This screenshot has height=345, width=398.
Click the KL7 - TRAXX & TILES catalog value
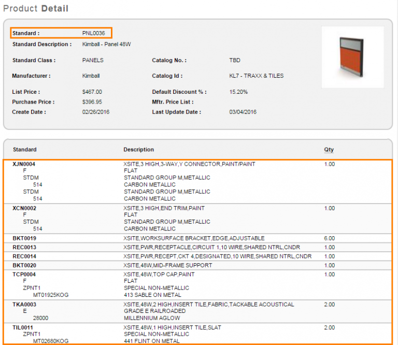pos(256,76)
